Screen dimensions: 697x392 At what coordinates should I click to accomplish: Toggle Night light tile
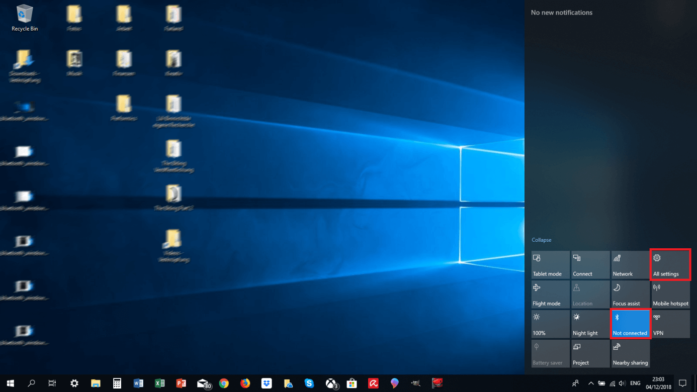point(590,324)
